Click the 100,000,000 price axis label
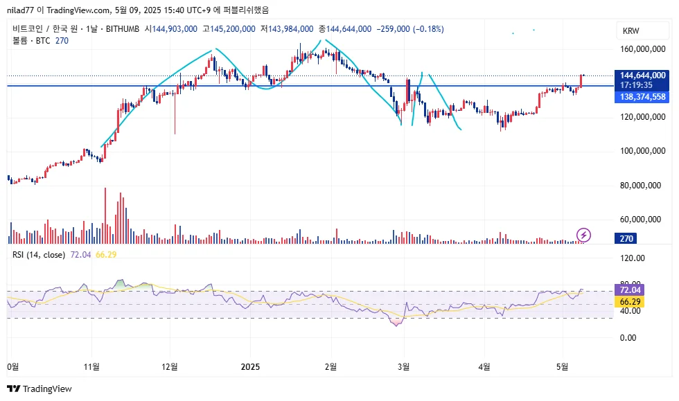Image resolution: width=679 pixels, height=401 pixels. 643,151
